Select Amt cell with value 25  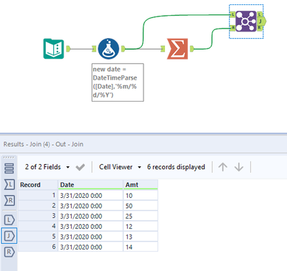point(141,216)
